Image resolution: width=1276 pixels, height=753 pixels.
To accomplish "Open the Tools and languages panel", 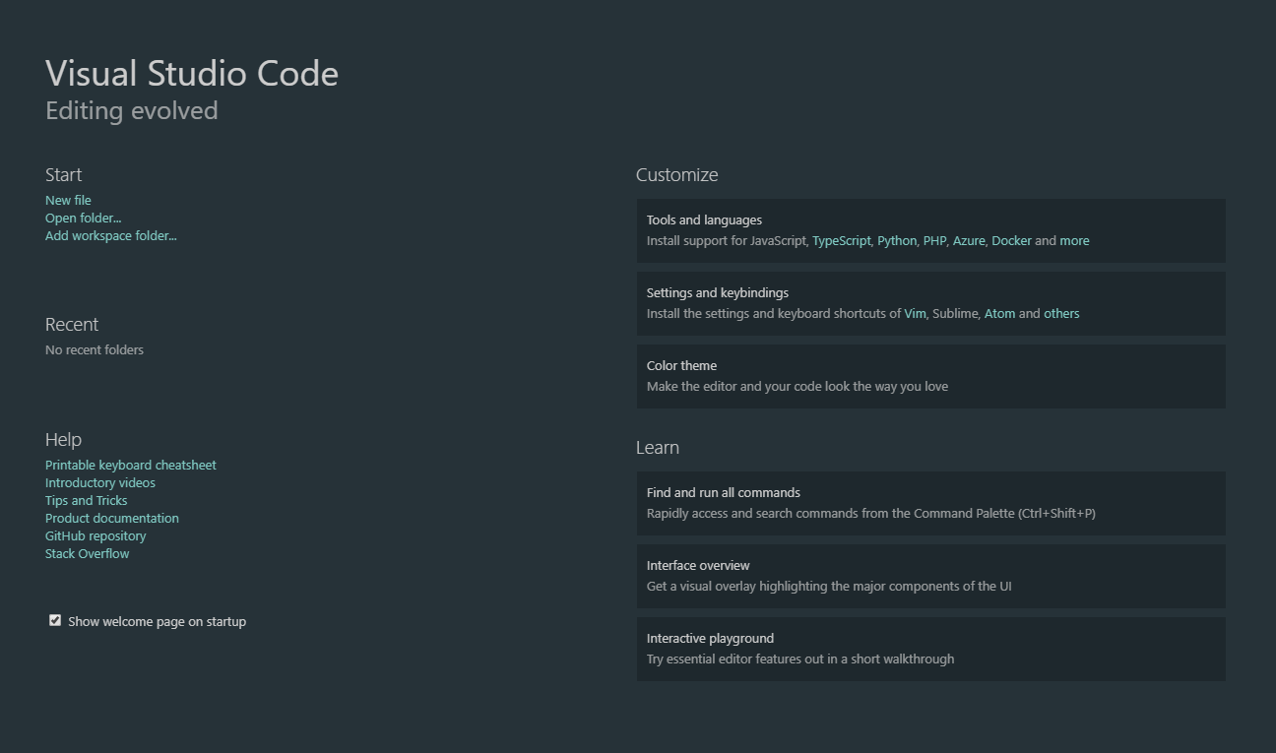I will point(704,220).
